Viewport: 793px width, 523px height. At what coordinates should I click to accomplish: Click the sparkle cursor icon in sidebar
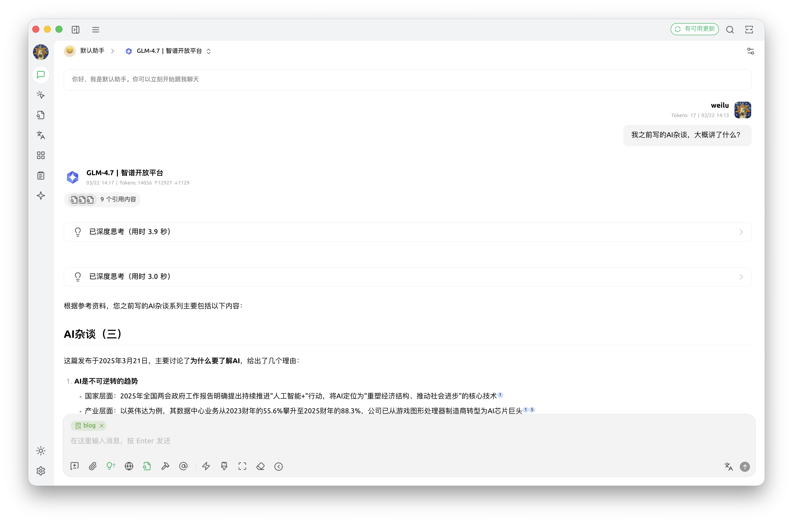click(x=41, y=95)
